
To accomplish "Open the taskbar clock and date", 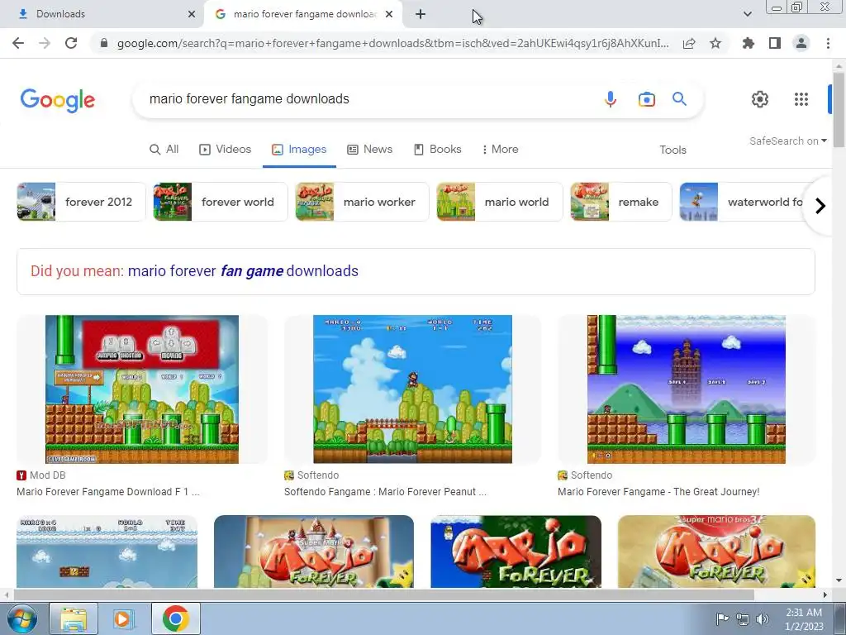I will 804,619.
